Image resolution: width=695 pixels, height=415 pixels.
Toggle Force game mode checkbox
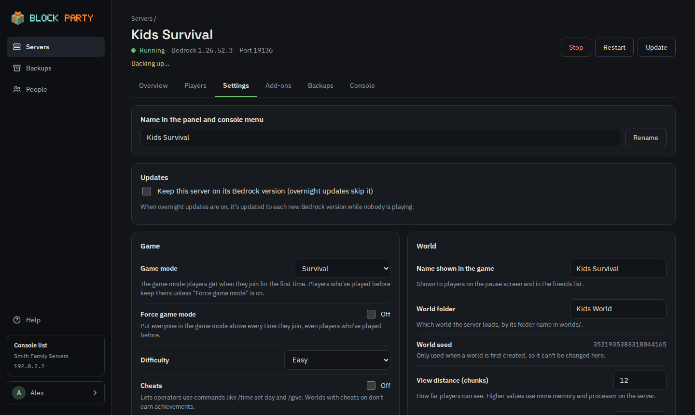pyautogui.click(x=371, y=314)
